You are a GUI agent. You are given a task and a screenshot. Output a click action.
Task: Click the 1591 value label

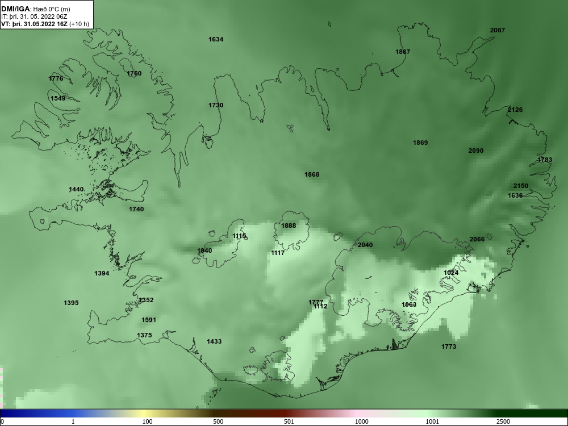click(148, 320)
